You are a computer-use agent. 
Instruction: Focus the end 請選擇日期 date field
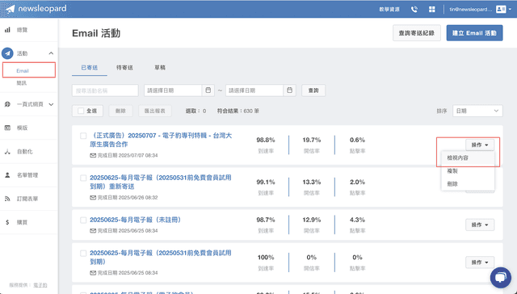[254, 90]
